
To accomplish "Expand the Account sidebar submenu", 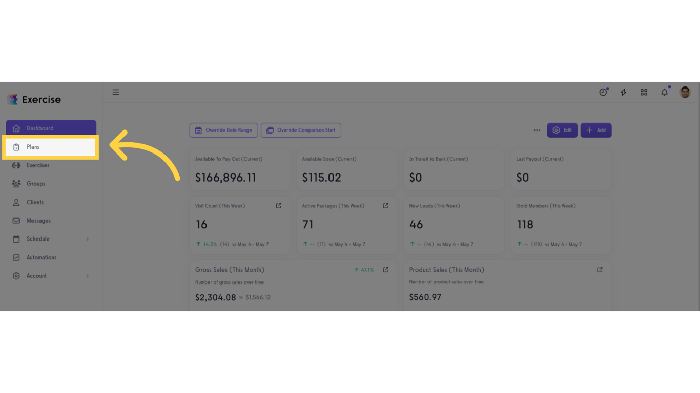I will (88, 276).
